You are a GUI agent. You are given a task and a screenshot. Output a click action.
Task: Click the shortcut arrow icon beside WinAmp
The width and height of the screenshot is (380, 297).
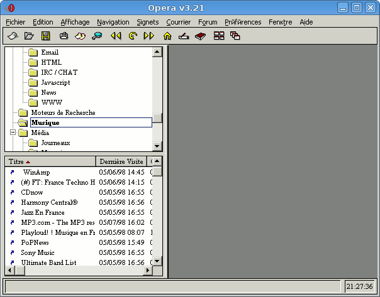(x=12, y=172)
